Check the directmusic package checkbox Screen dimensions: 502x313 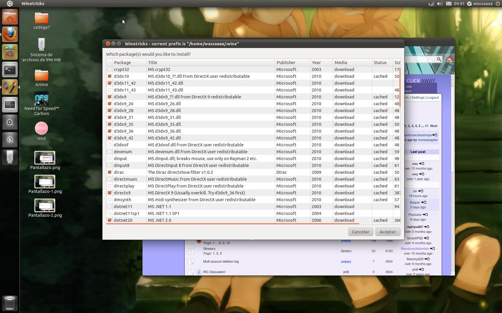click(110, 179)
